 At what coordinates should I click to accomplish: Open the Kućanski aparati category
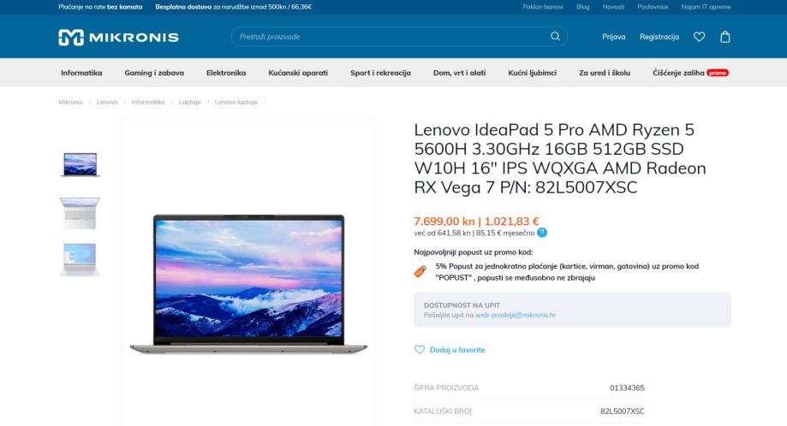coord(298,73)
